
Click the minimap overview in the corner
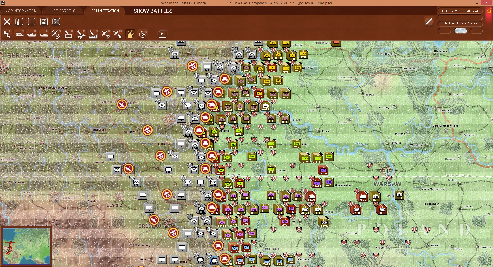tap(26, 246)
